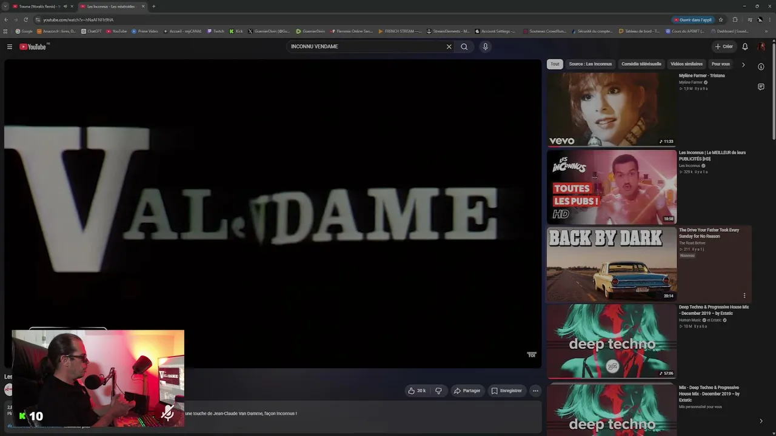
Task: Open the apps grid in bookmarks bar
Action: click(x=5, y=31)
